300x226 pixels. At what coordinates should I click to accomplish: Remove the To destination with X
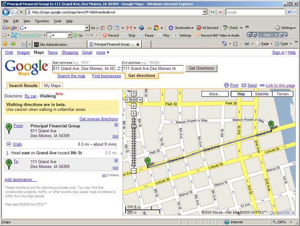116,161
